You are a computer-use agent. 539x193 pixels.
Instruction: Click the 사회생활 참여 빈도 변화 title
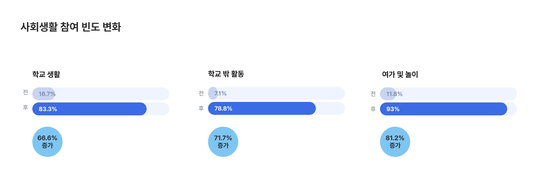tap(71, 27)
